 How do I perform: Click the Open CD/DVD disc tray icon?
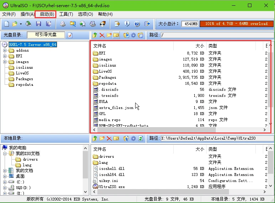tap(28, 24)
